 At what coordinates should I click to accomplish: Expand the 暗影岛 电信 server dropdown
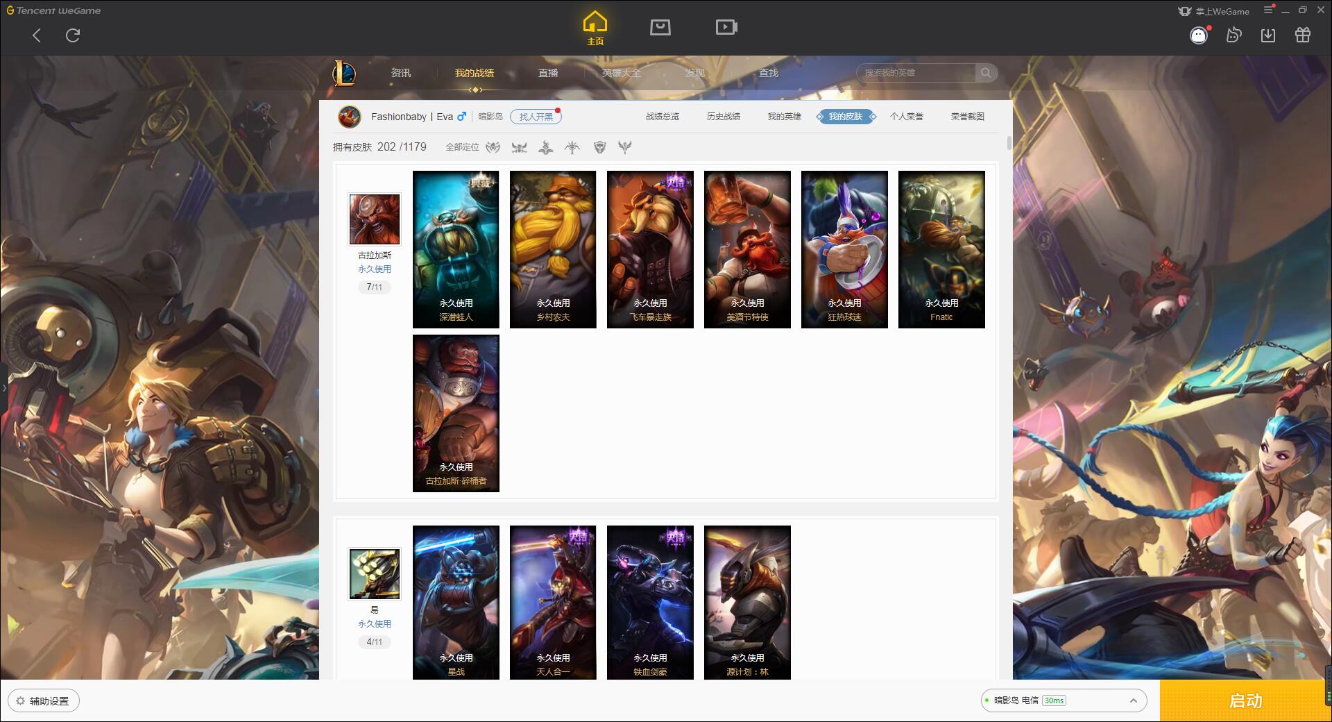(x=1064, y=700)
